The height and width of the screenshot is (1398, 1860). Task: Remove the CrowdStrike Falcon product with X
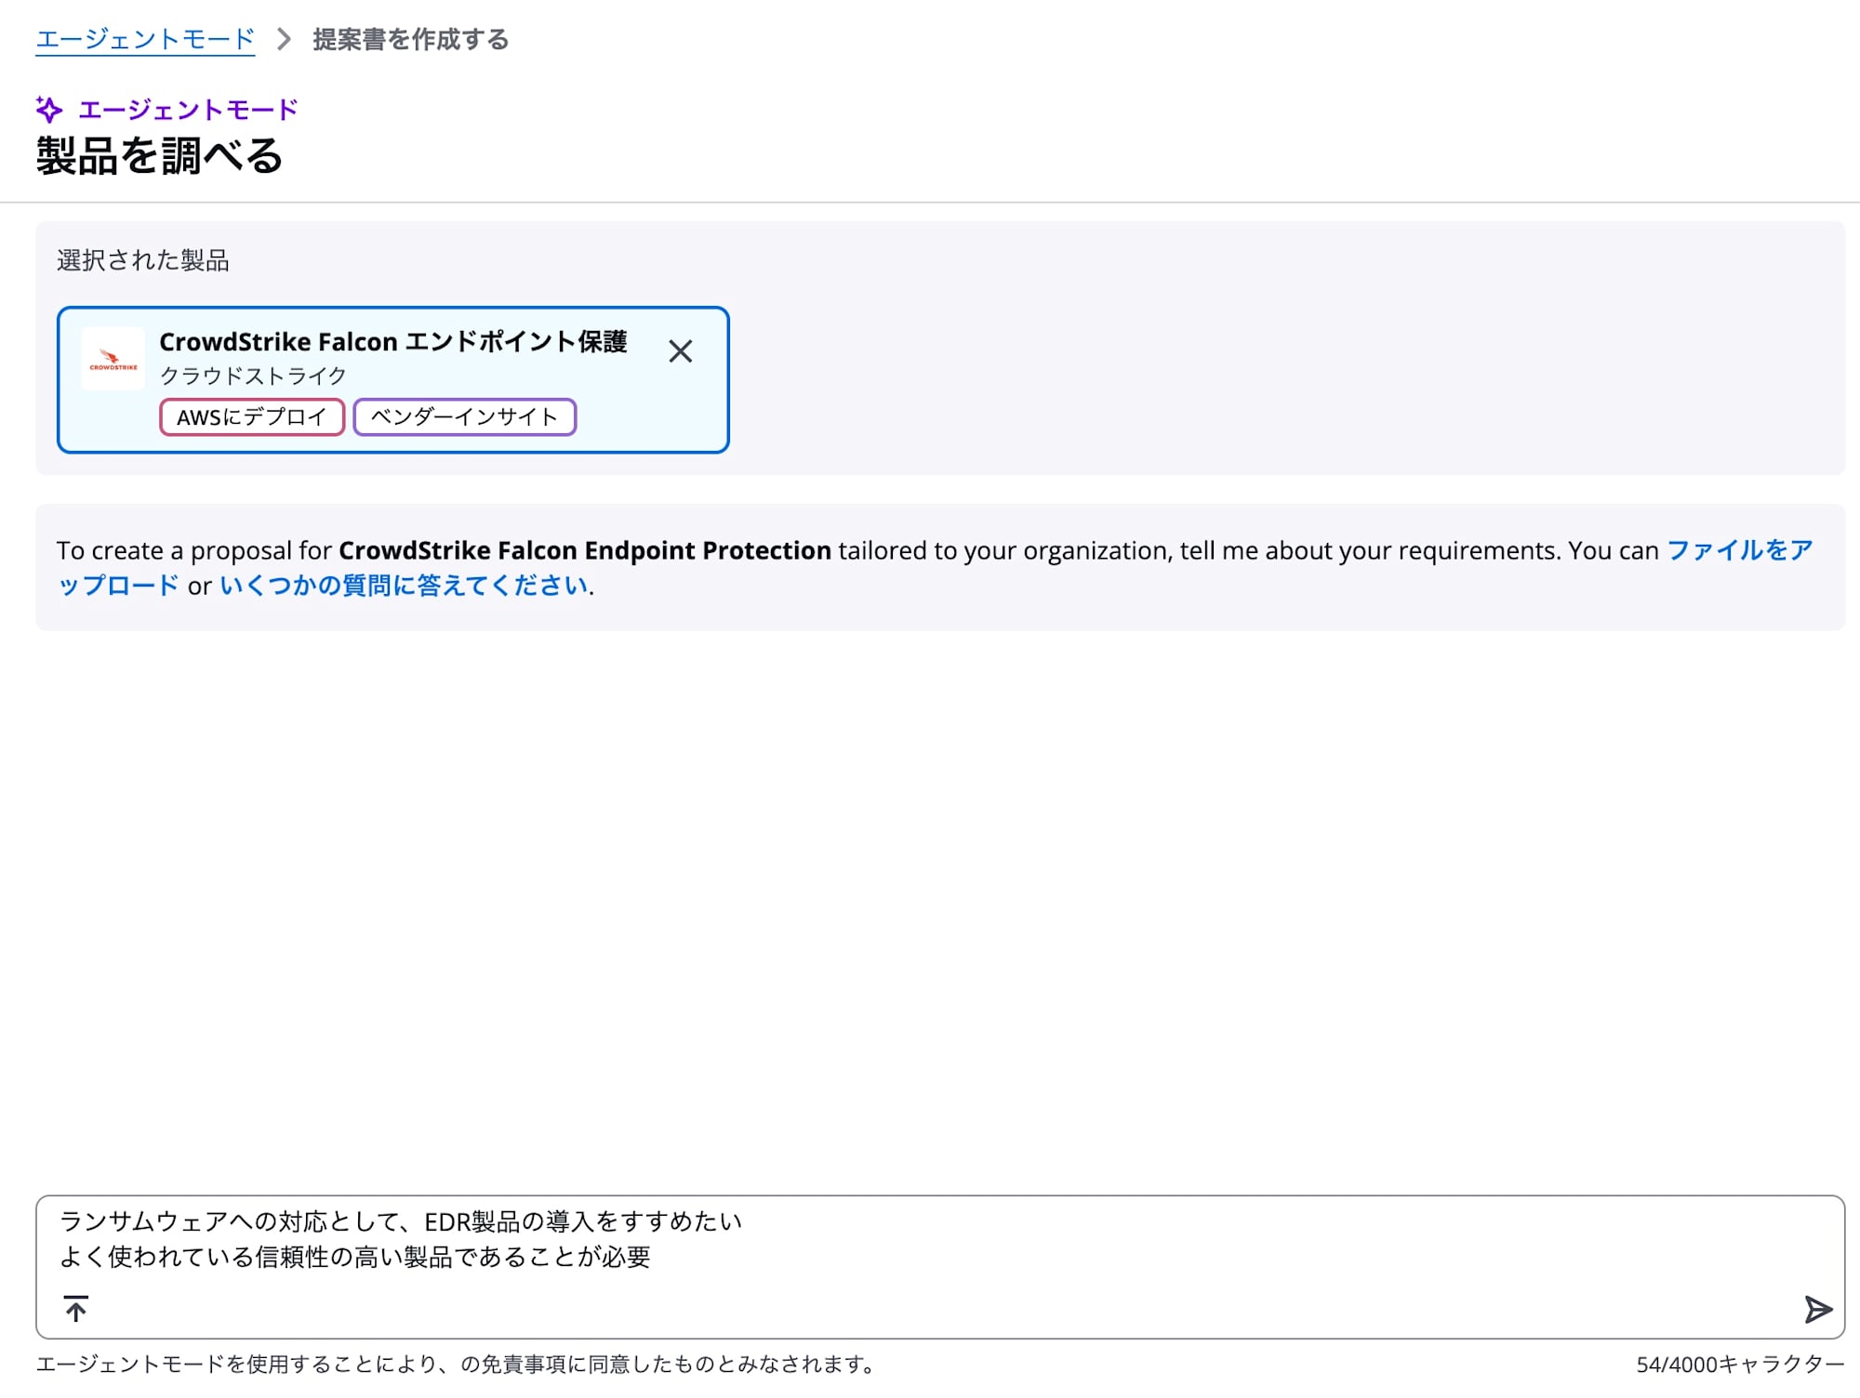(x=680, y=351)
